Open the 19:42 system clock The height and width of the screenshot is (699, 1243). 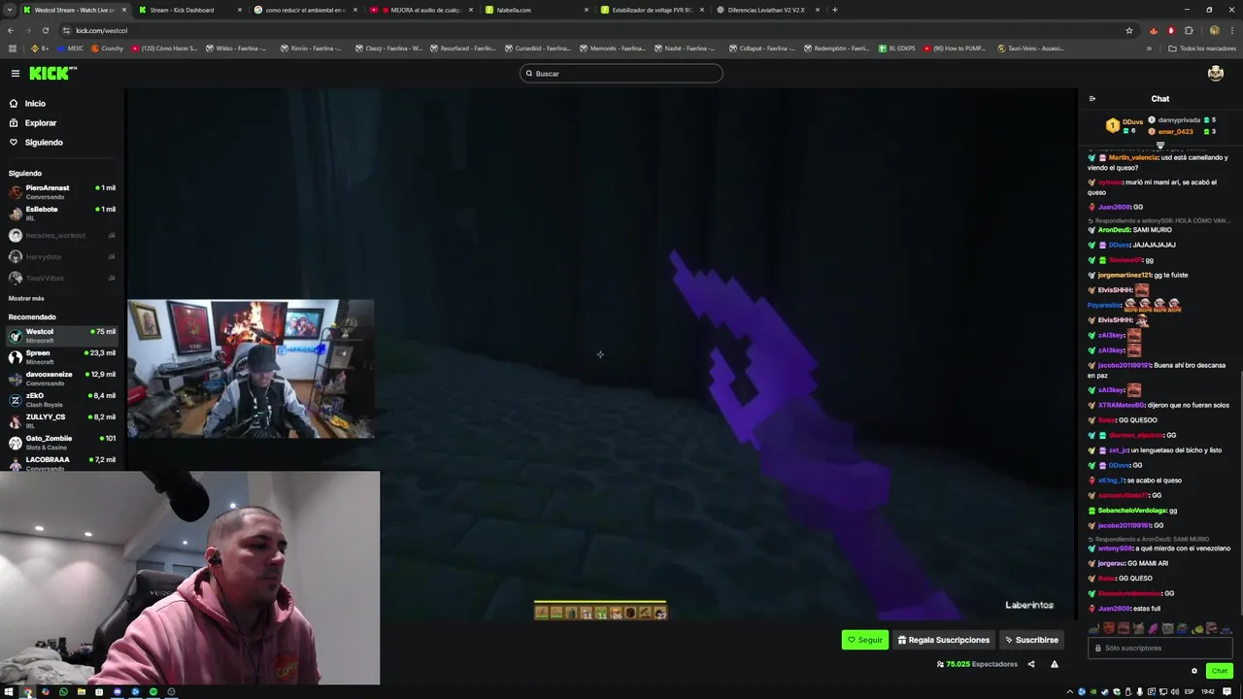(1208, 692)
